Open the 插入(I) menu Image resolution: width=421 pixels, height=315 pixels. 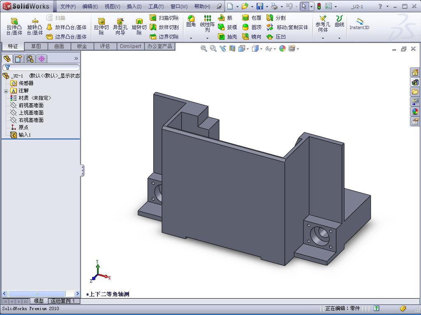[x=134, y=7]
